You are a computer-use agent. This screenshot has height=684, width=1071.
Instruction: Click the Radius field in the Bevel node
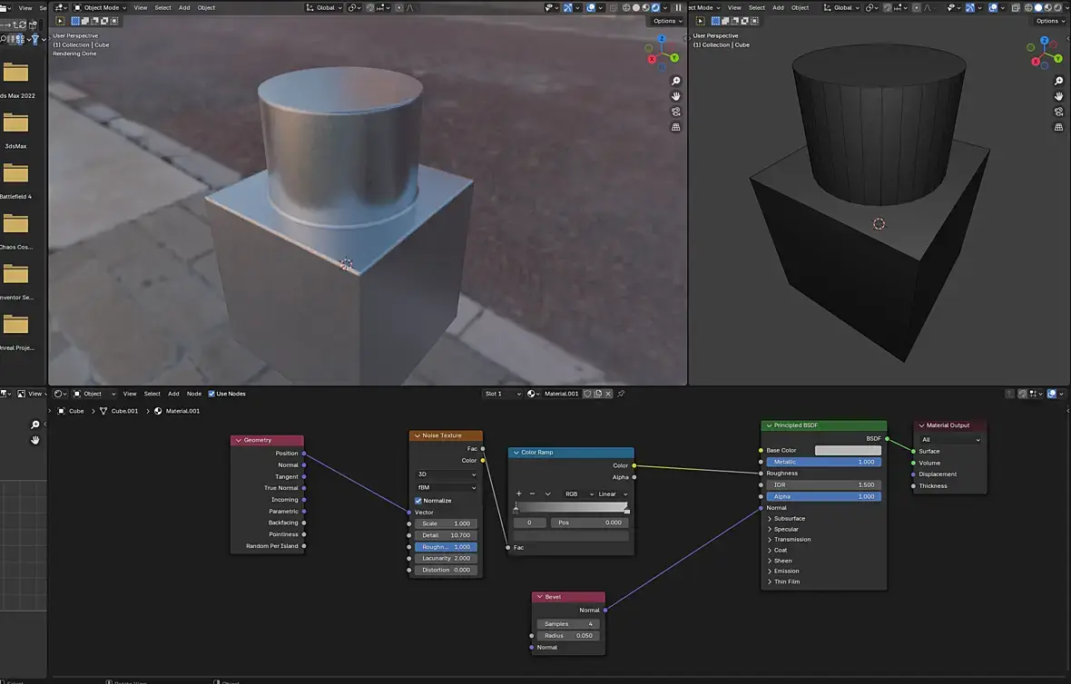click(568, 636)
